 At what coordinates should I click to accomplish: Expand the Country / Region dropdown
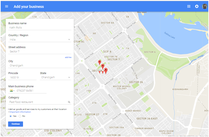[69, 40]
